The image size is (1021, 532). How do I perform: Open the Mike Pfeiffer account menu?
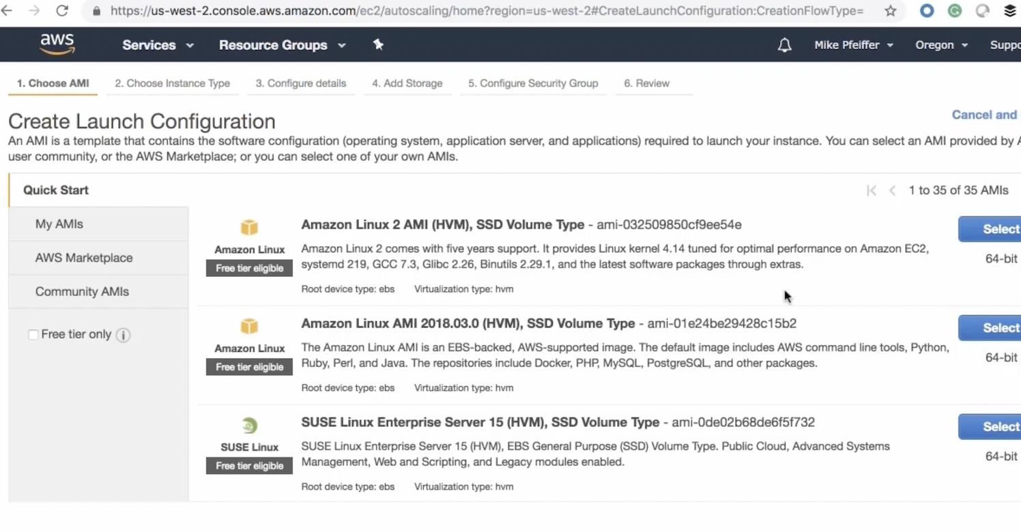pos(853,45)
